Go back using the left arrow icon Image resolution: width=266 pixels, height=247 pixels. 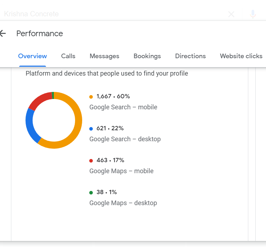tap(3, 33)
